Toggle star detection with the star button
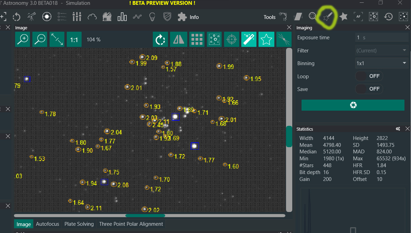 [x=266, y=40]
